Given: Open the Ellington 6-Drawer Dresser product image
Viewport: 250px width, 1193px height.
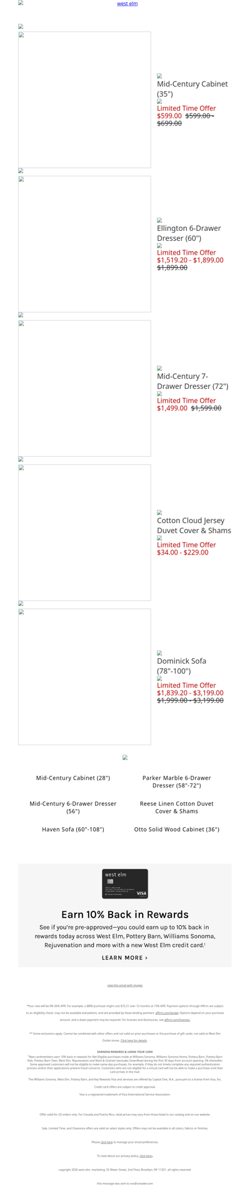Looking at the screenshot, I should (84, 244).
